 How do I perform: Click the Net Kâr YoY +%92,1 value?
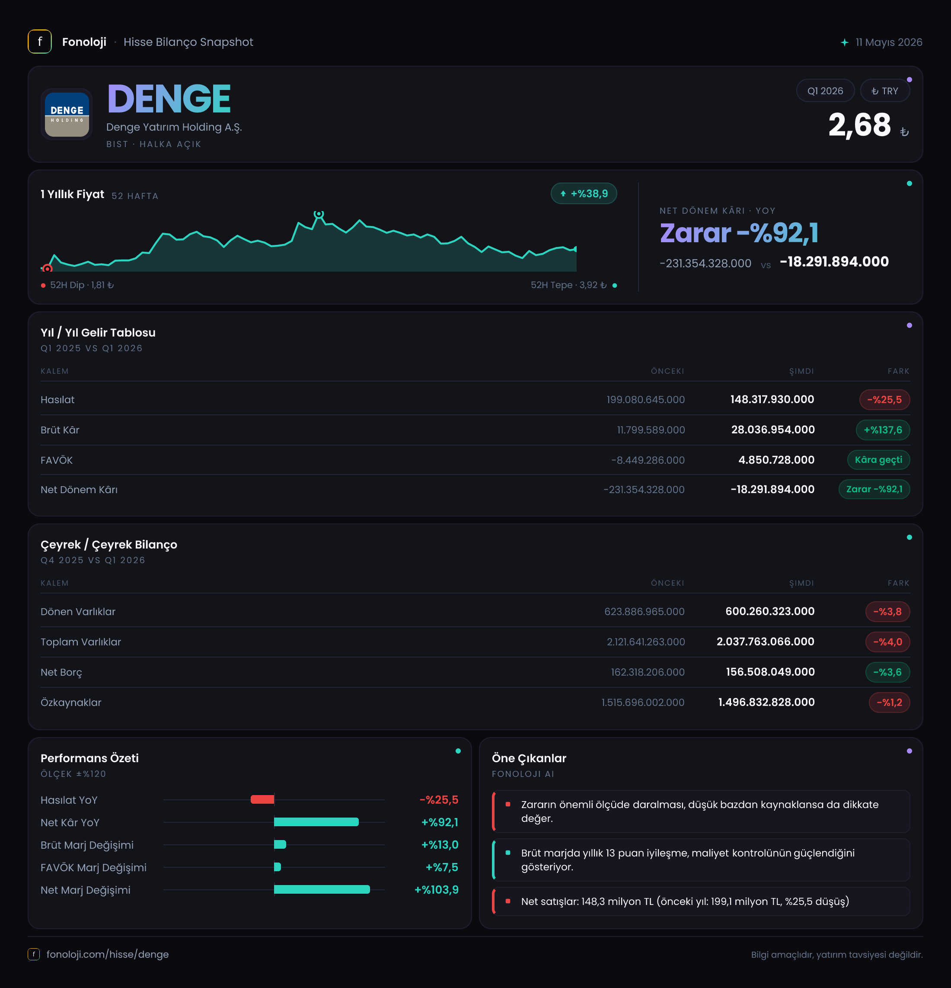(440, 822)
